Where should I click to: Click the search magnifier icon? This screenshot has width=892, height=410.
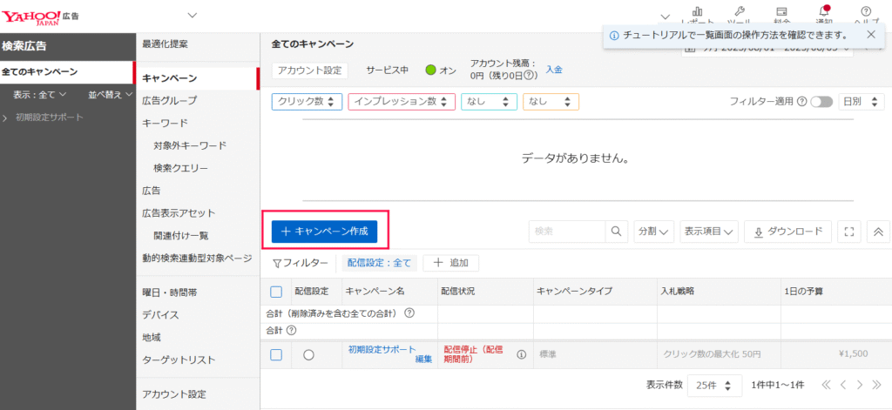[x=616, y=232]
